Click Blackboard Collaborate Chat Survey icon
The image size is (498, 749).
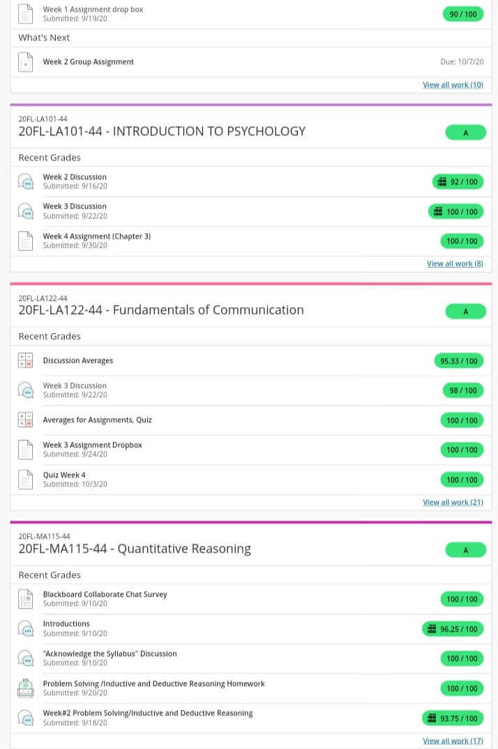coord(26,599)
